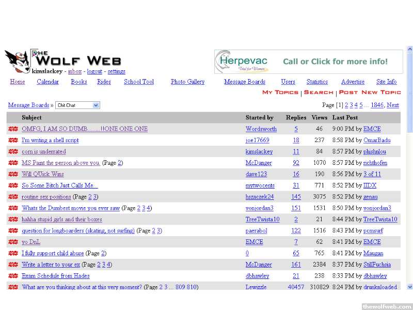Select the Statistics navigation link
This screenshot has width=413, height=310.
317,82
